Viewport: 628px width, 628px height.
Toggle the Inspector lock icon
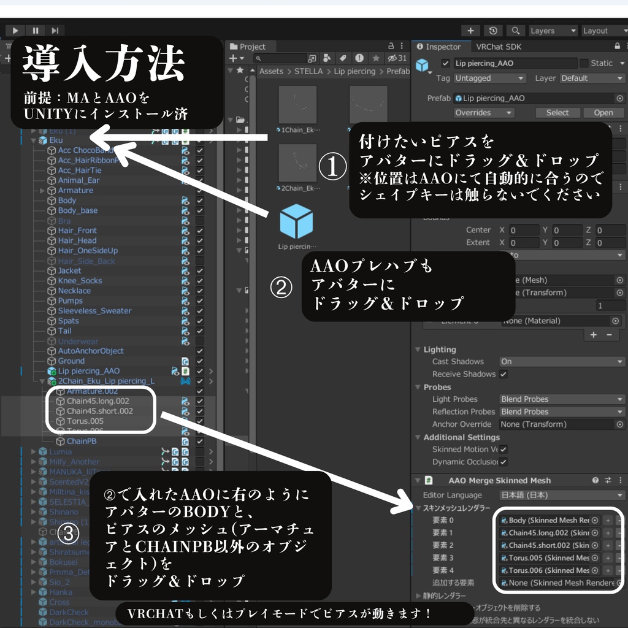[x=617, y=46]
